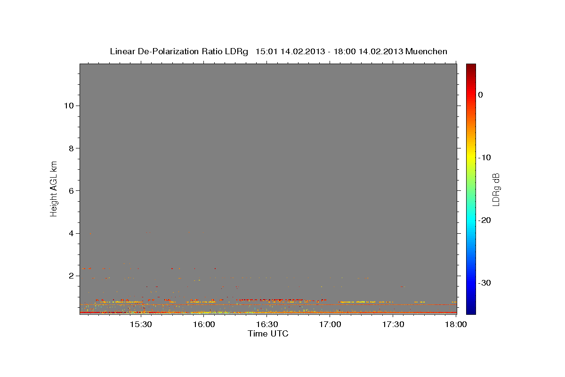Viewport: 565px width, 377px height.
Task: Click the 15:30 time tick label
Action: click(x=140, y=325)
